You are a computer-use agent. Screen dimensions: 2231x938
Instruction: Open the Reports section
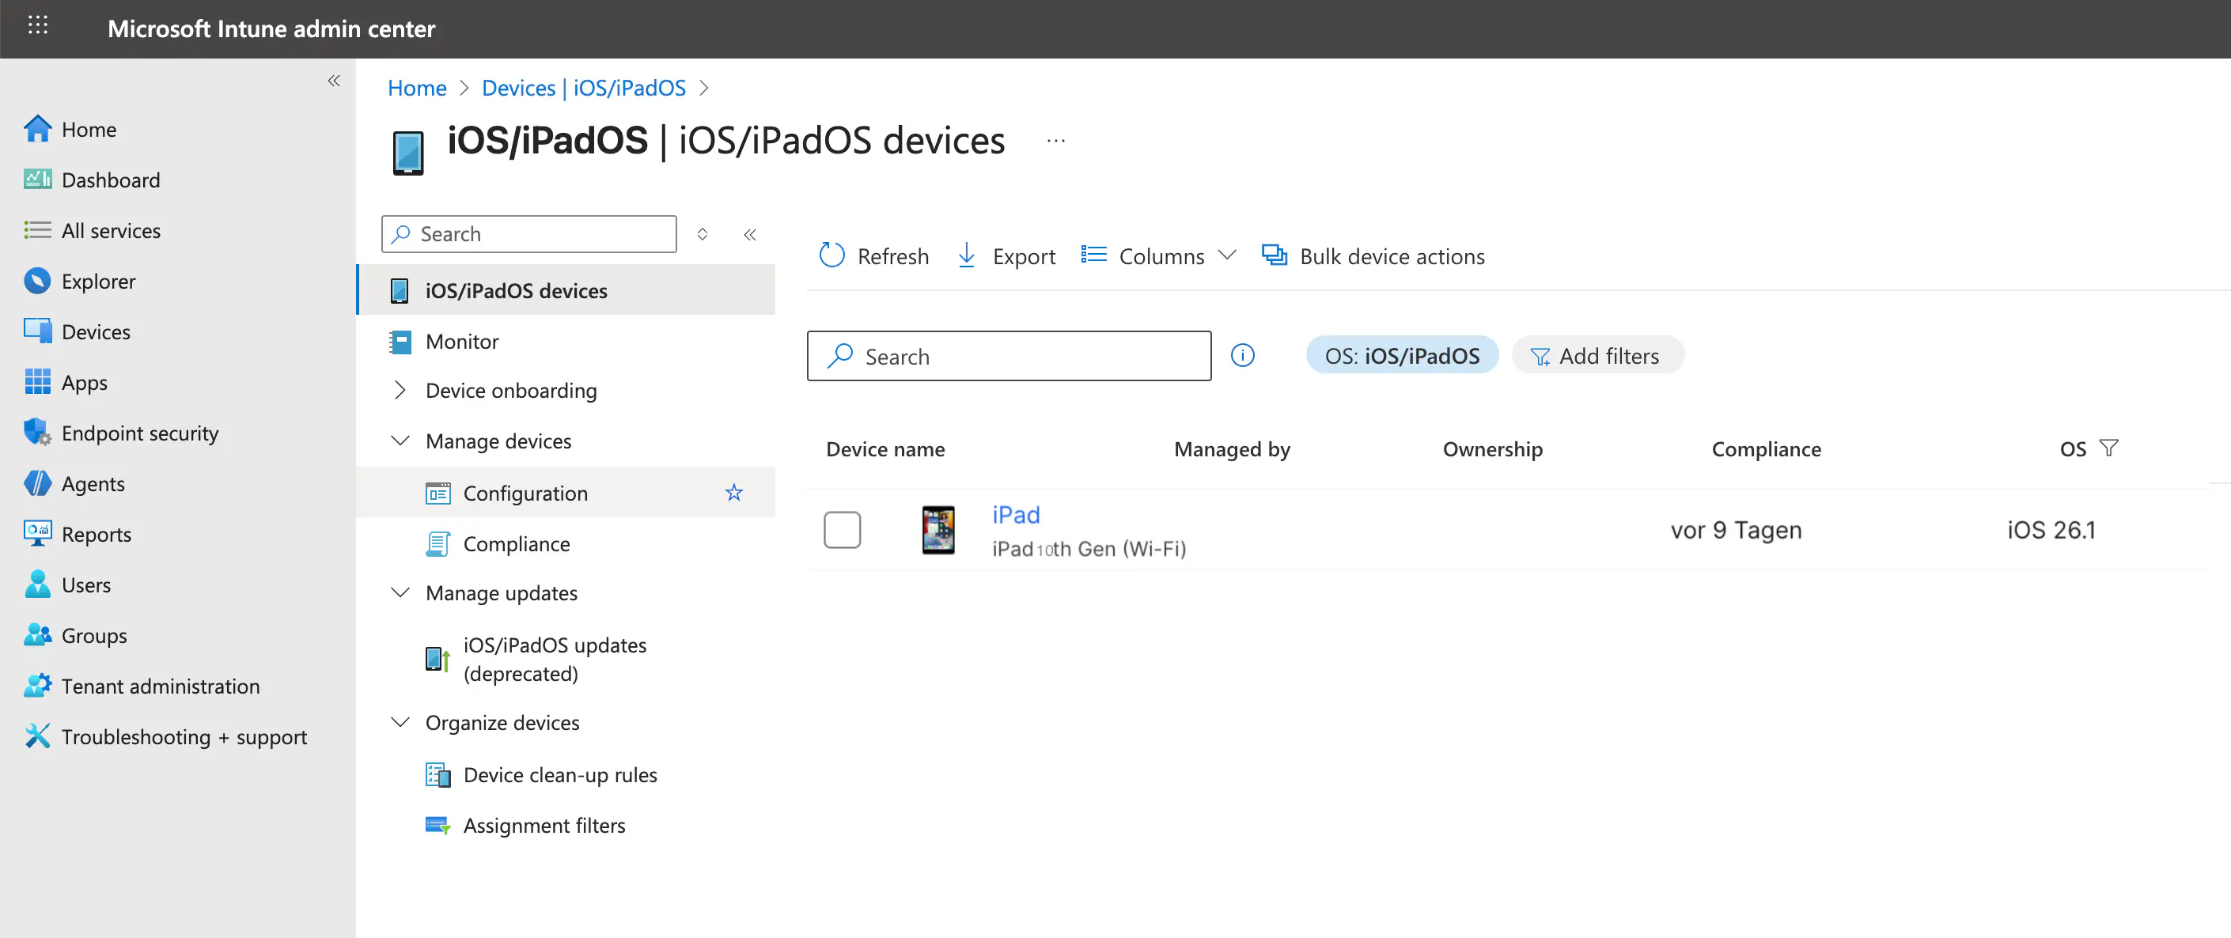pos(97,534)
